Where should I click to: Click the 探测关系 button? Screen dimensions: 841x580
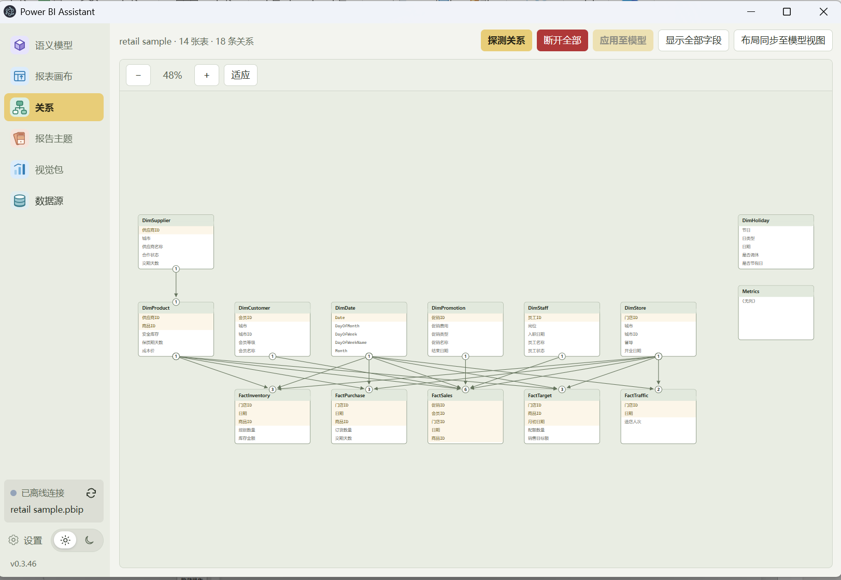click(506, 40)
